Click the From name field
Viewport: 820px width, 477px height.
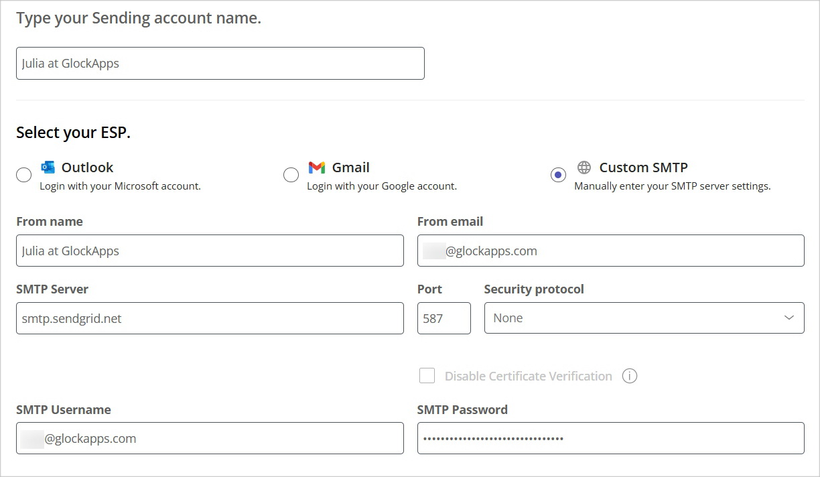click(x=210, y=250)
